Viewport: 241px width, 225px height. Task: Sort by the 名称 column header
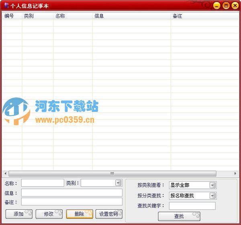point(73,16)
